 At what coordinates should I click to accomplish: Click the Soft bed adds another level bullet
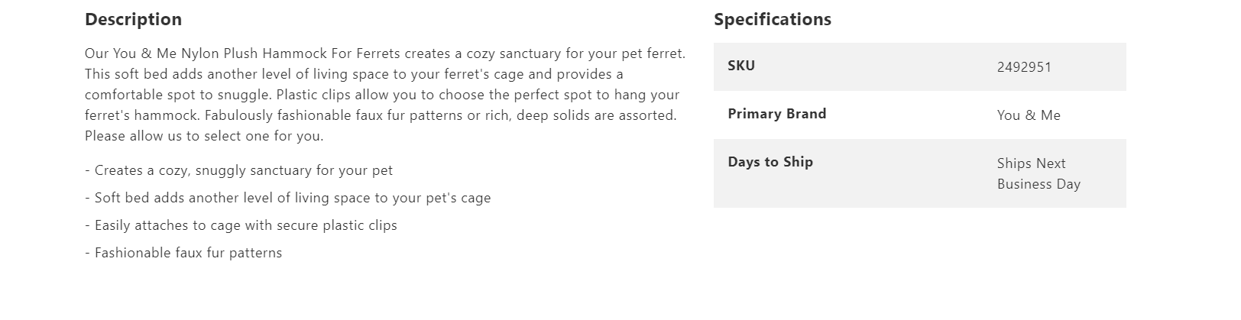point(288,197)
